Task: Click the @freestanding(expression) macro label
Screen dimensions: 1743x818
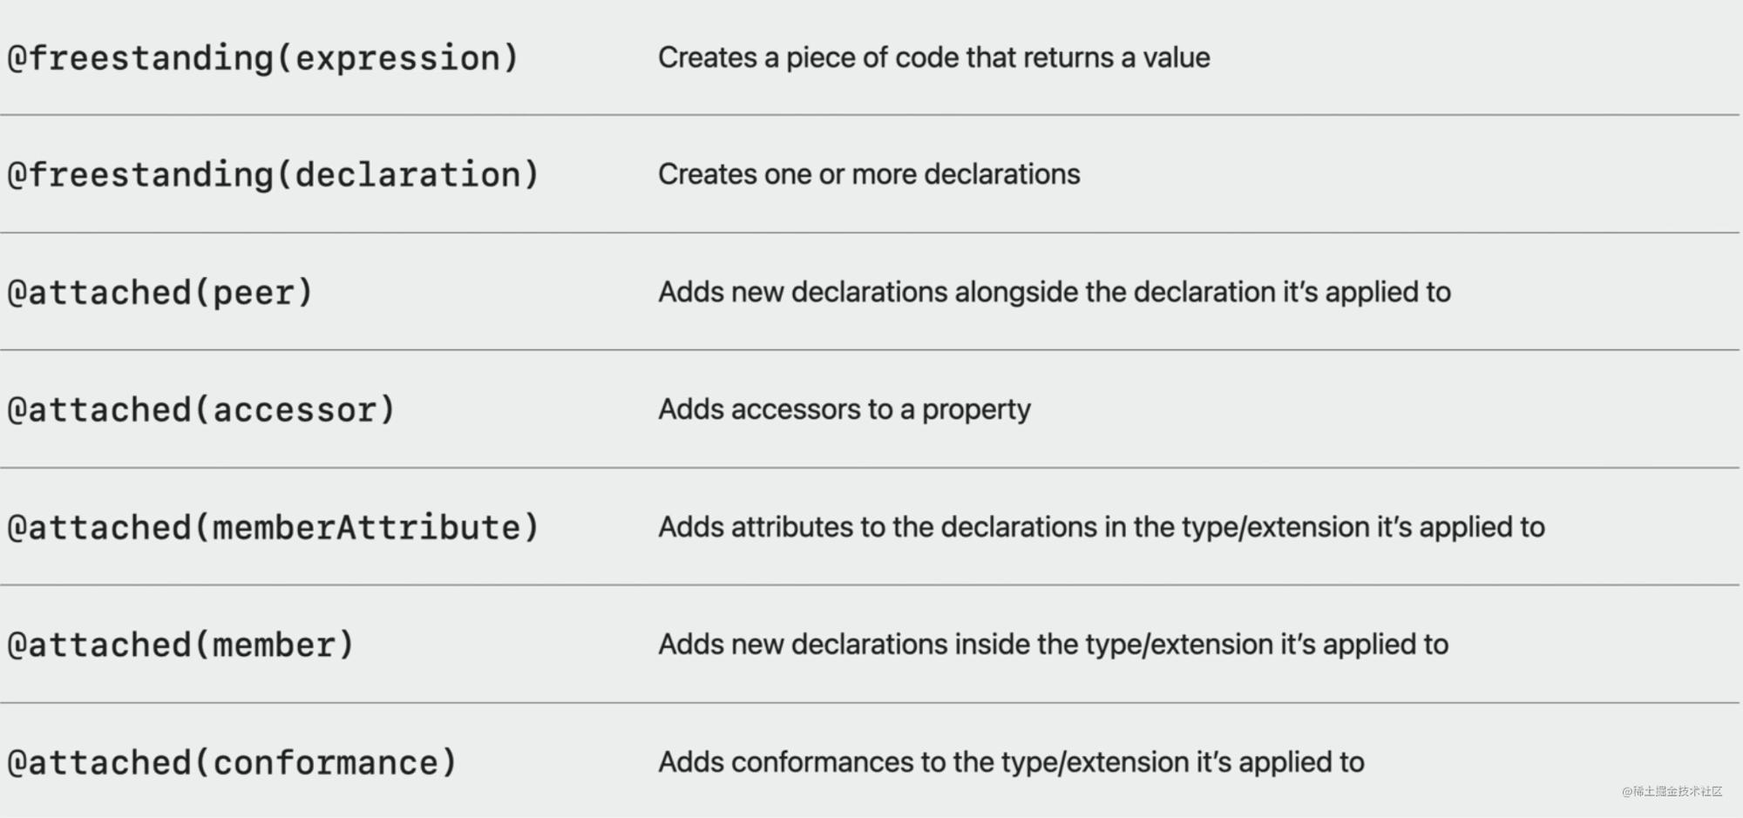Action: 262,58
